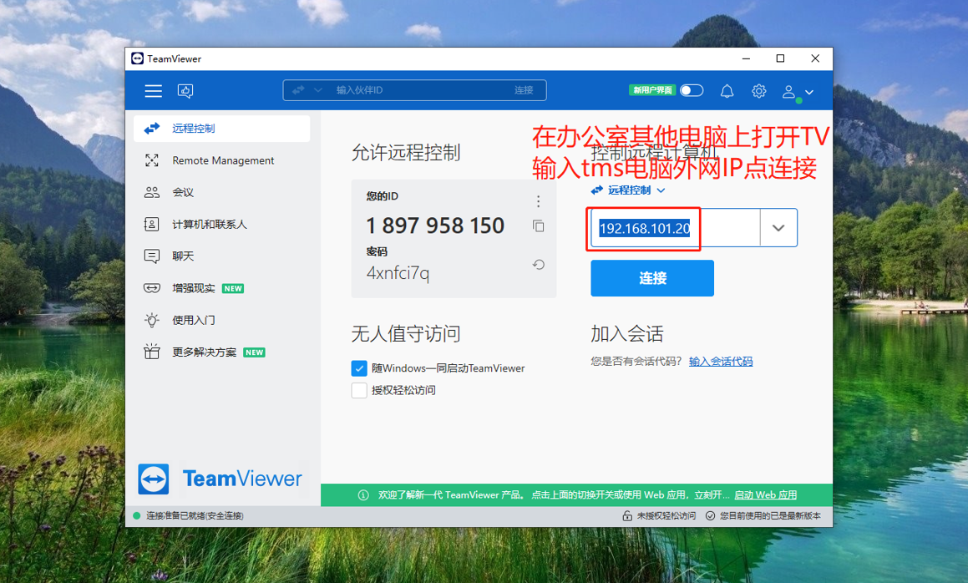The image size is (968, 583).
Task: Close the TeamViewer window
Action: pos(815,58)
